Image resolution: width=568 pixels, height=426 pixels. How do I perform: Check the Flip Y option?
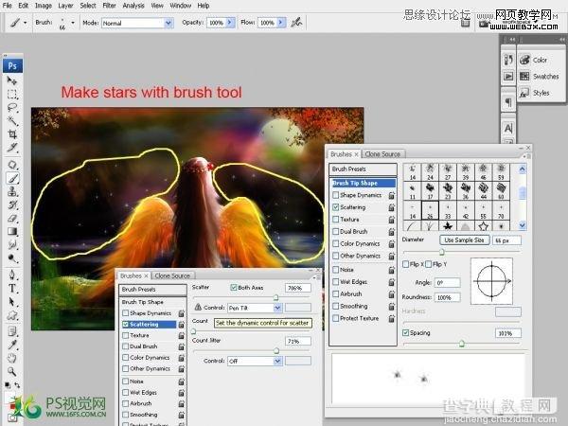click(429, 264)
